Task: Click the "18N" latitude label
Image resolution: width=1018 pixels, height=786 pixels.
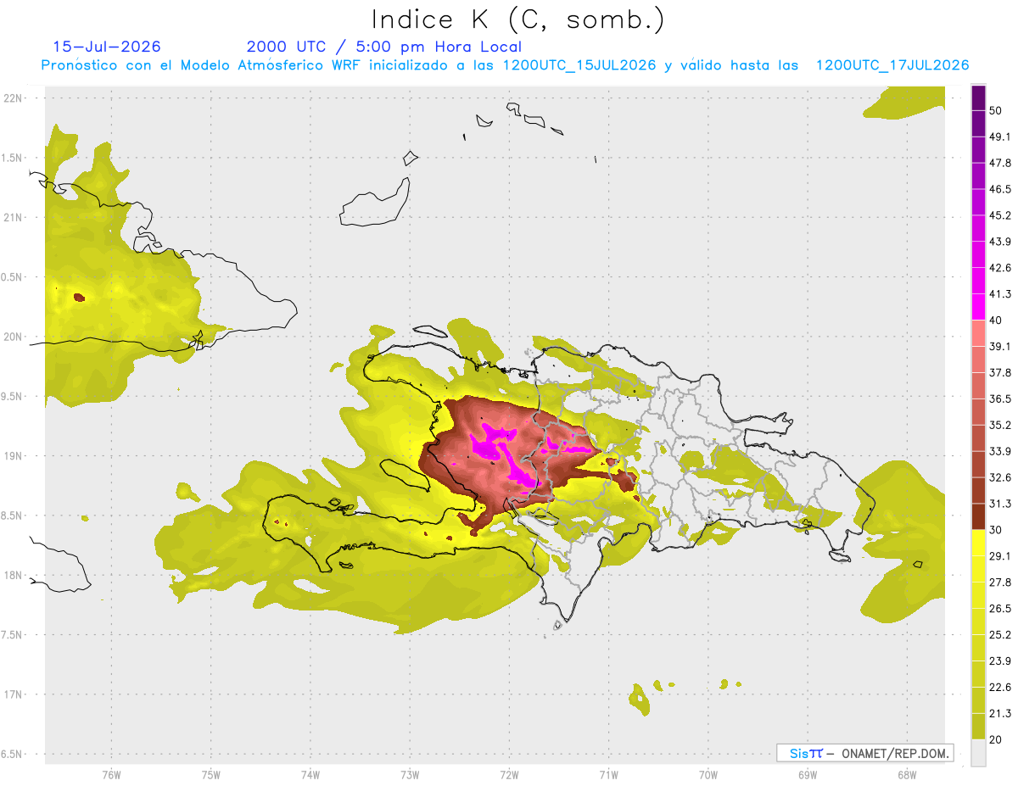Action: pos(14,575)
